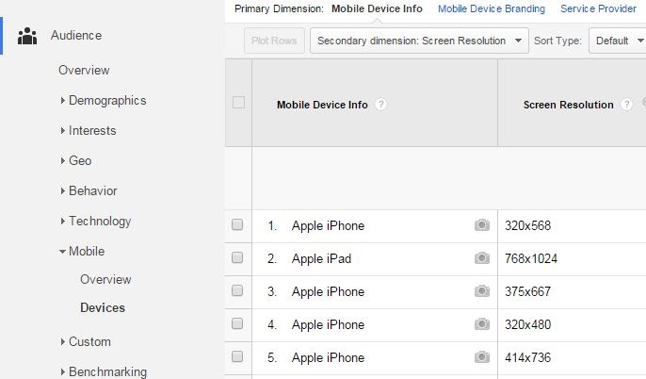Check the box for row 4 Apple iPhone
646x379 pixels.
(x=237, y=323)
